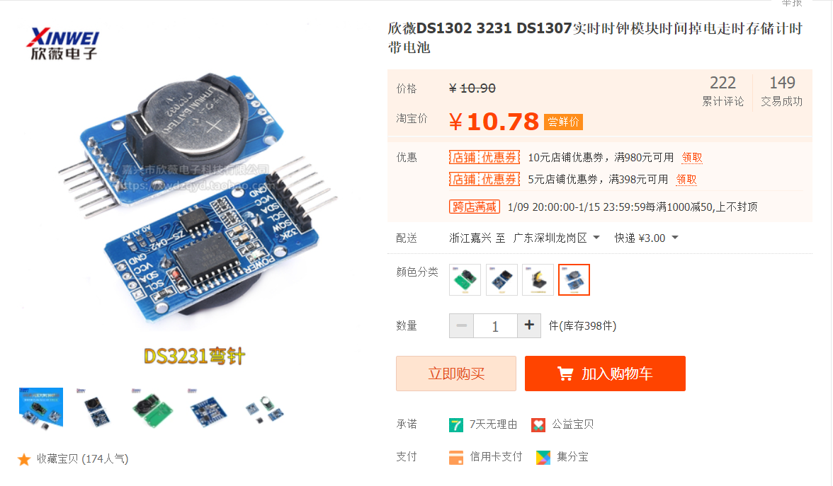This screenshot has height=486, width=833.
Task: Click the 跨店满减 promotion badge
Action: (x=475, y=207)
